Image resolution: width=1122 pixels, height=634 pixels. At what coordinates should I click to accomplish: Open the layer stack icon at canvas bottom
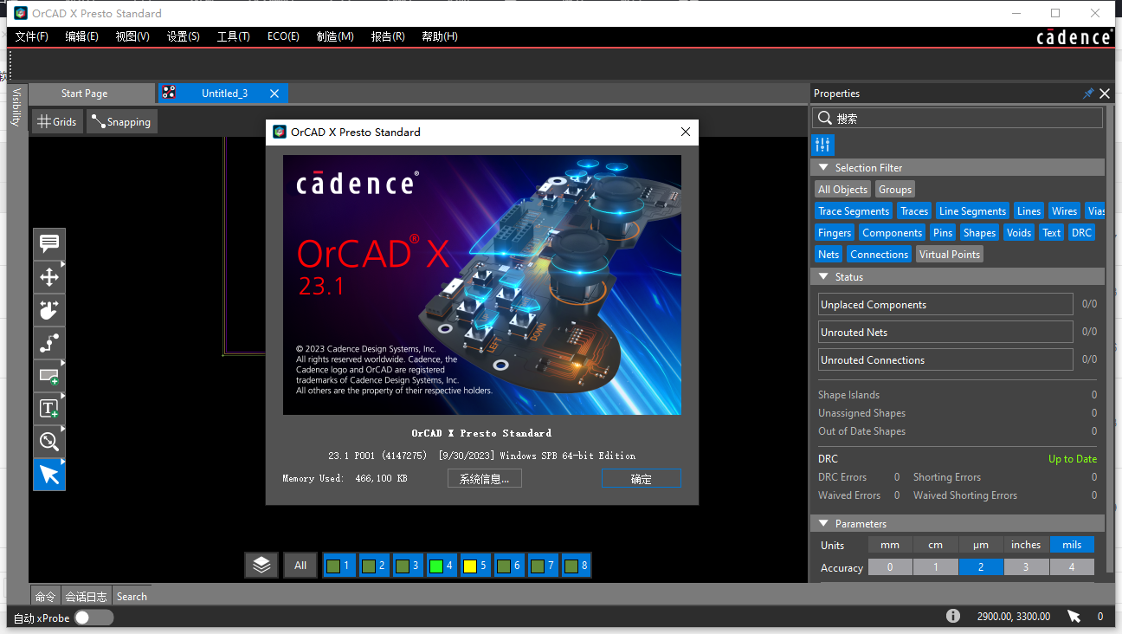point(261,566)
